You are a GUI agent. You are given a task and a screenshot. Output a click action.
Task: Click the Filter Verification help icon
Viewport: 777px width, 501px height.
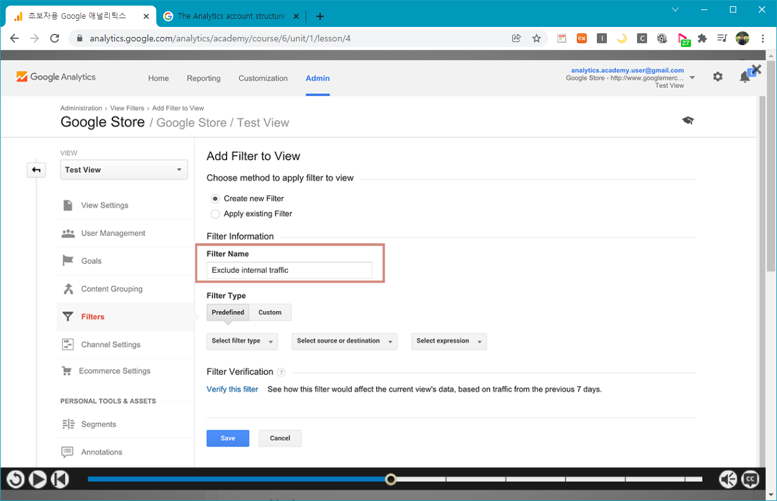click(281, 372)
